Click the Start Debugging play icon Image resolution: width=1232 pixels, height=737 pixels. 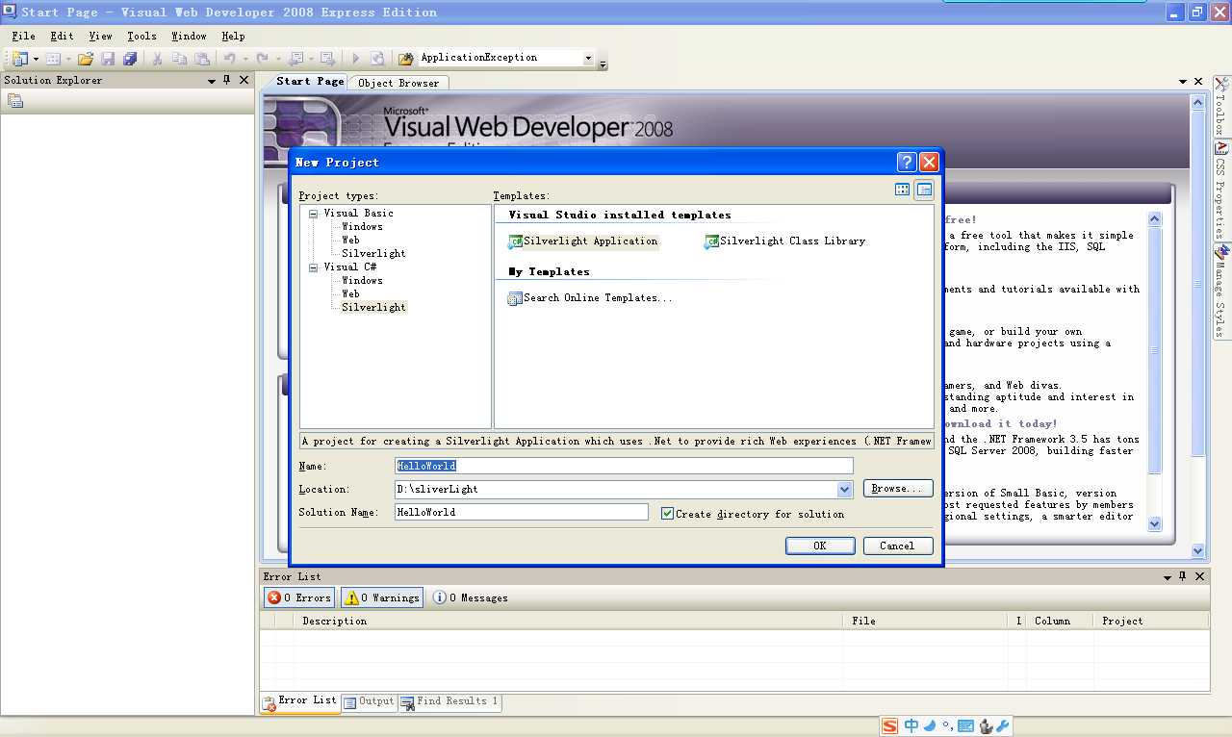355,59
